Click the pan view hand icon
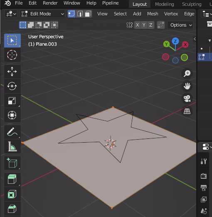 click(187, 86)
